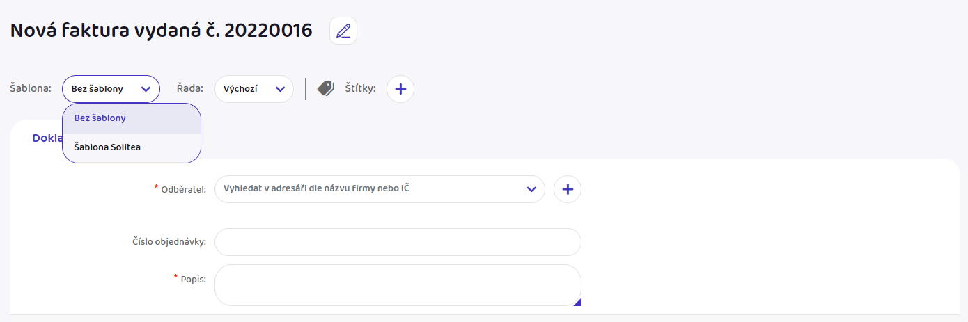Focus the Odběratel search field

[380, 189]
